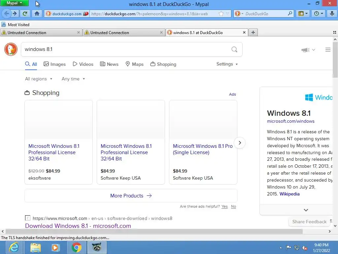Focus the DuckDuckGo search query field

(126, 50)
